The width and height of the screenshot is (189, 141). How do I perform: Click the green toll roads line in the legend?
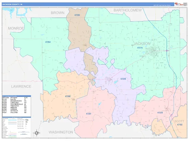[x=12, y=137]
